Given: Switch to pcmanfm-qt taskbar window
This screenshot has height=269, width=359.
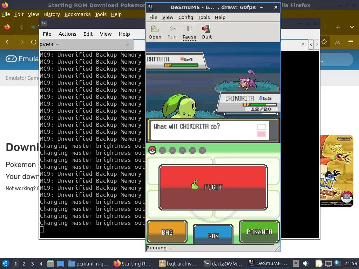Looking at the screenshot, I should 89,264.
